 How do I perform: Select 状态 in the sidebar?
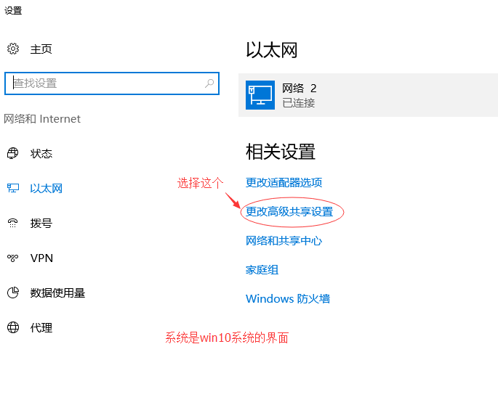41,153
